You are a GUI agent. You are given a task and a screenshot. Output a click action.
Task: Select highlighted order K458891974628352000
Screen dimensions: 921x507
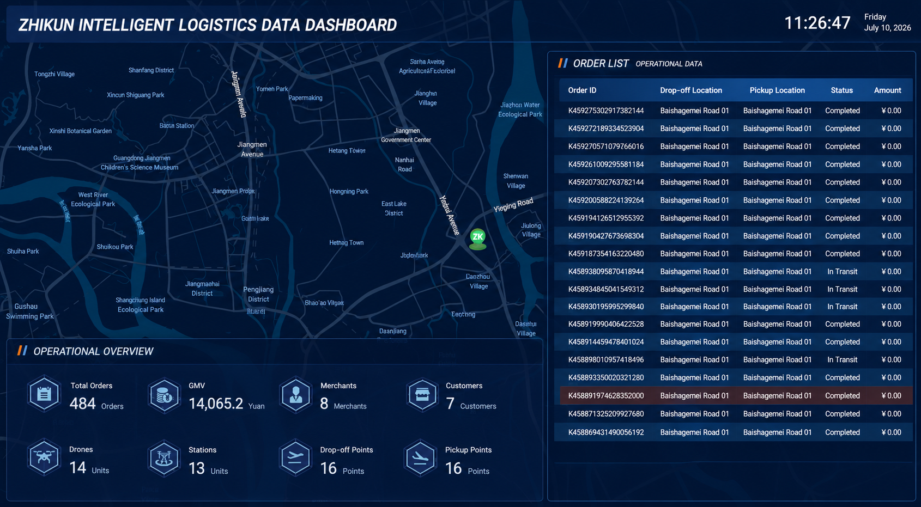736,396
